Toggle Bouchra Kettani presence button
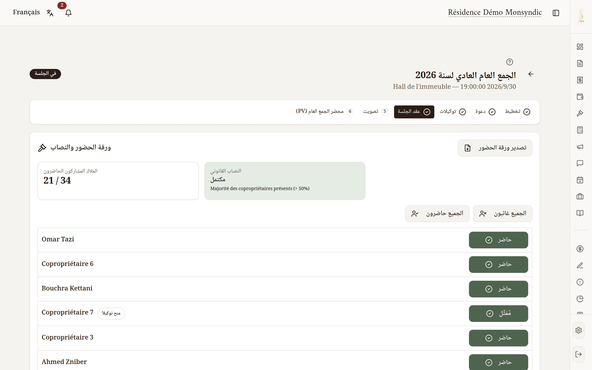Image resolution: width=592 pixels, height=370 pixels. 498,289
